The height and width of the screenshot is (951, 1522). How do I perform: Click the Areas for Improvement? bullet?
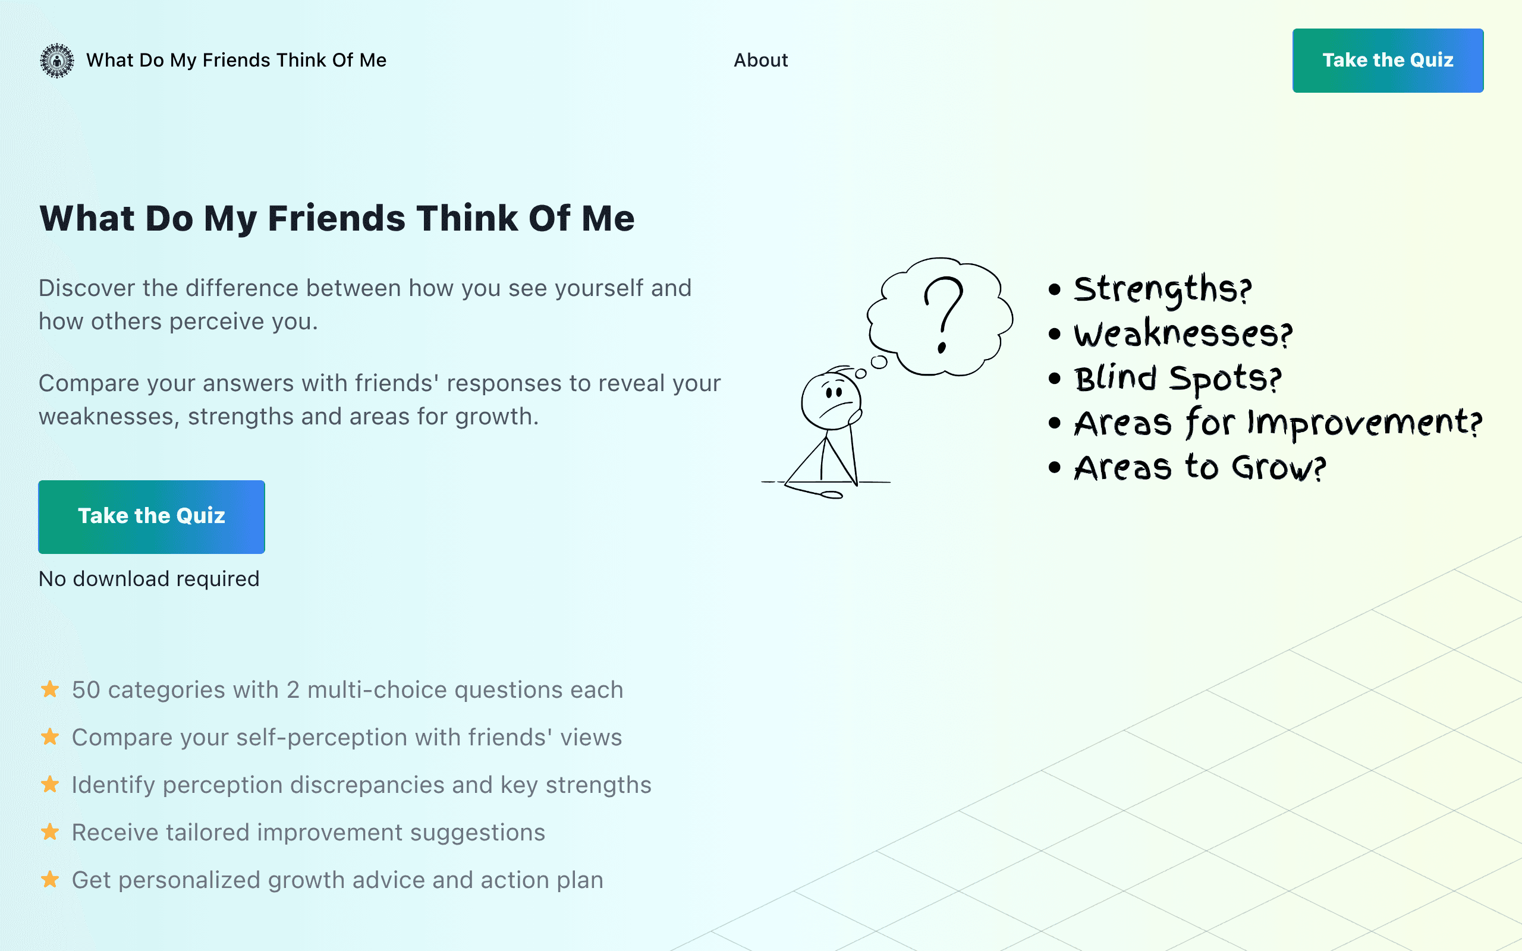pos(1265,423)
